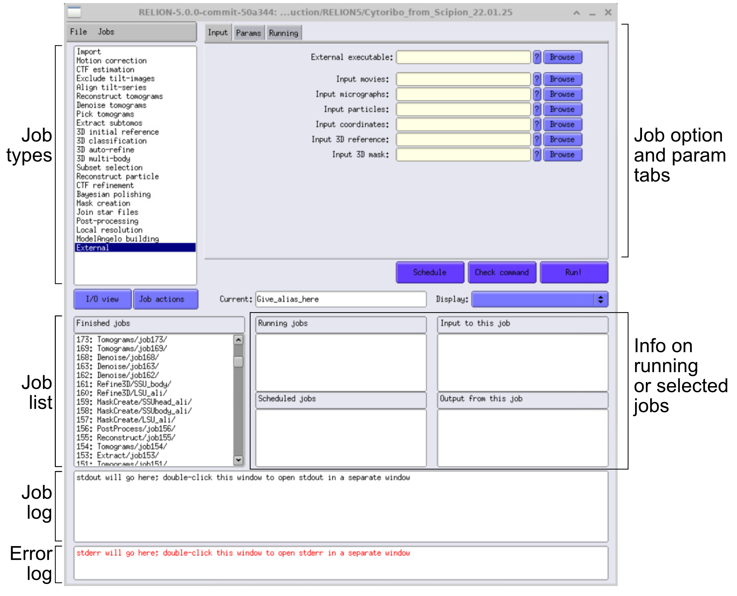Browse for External executable

coord(563,57)
